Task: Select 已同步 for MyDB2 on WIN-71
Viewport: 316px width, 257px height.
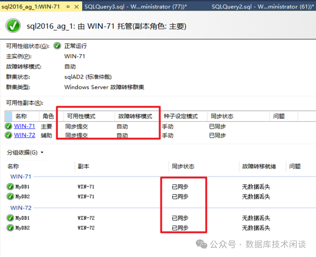Action: coord(180,196)
